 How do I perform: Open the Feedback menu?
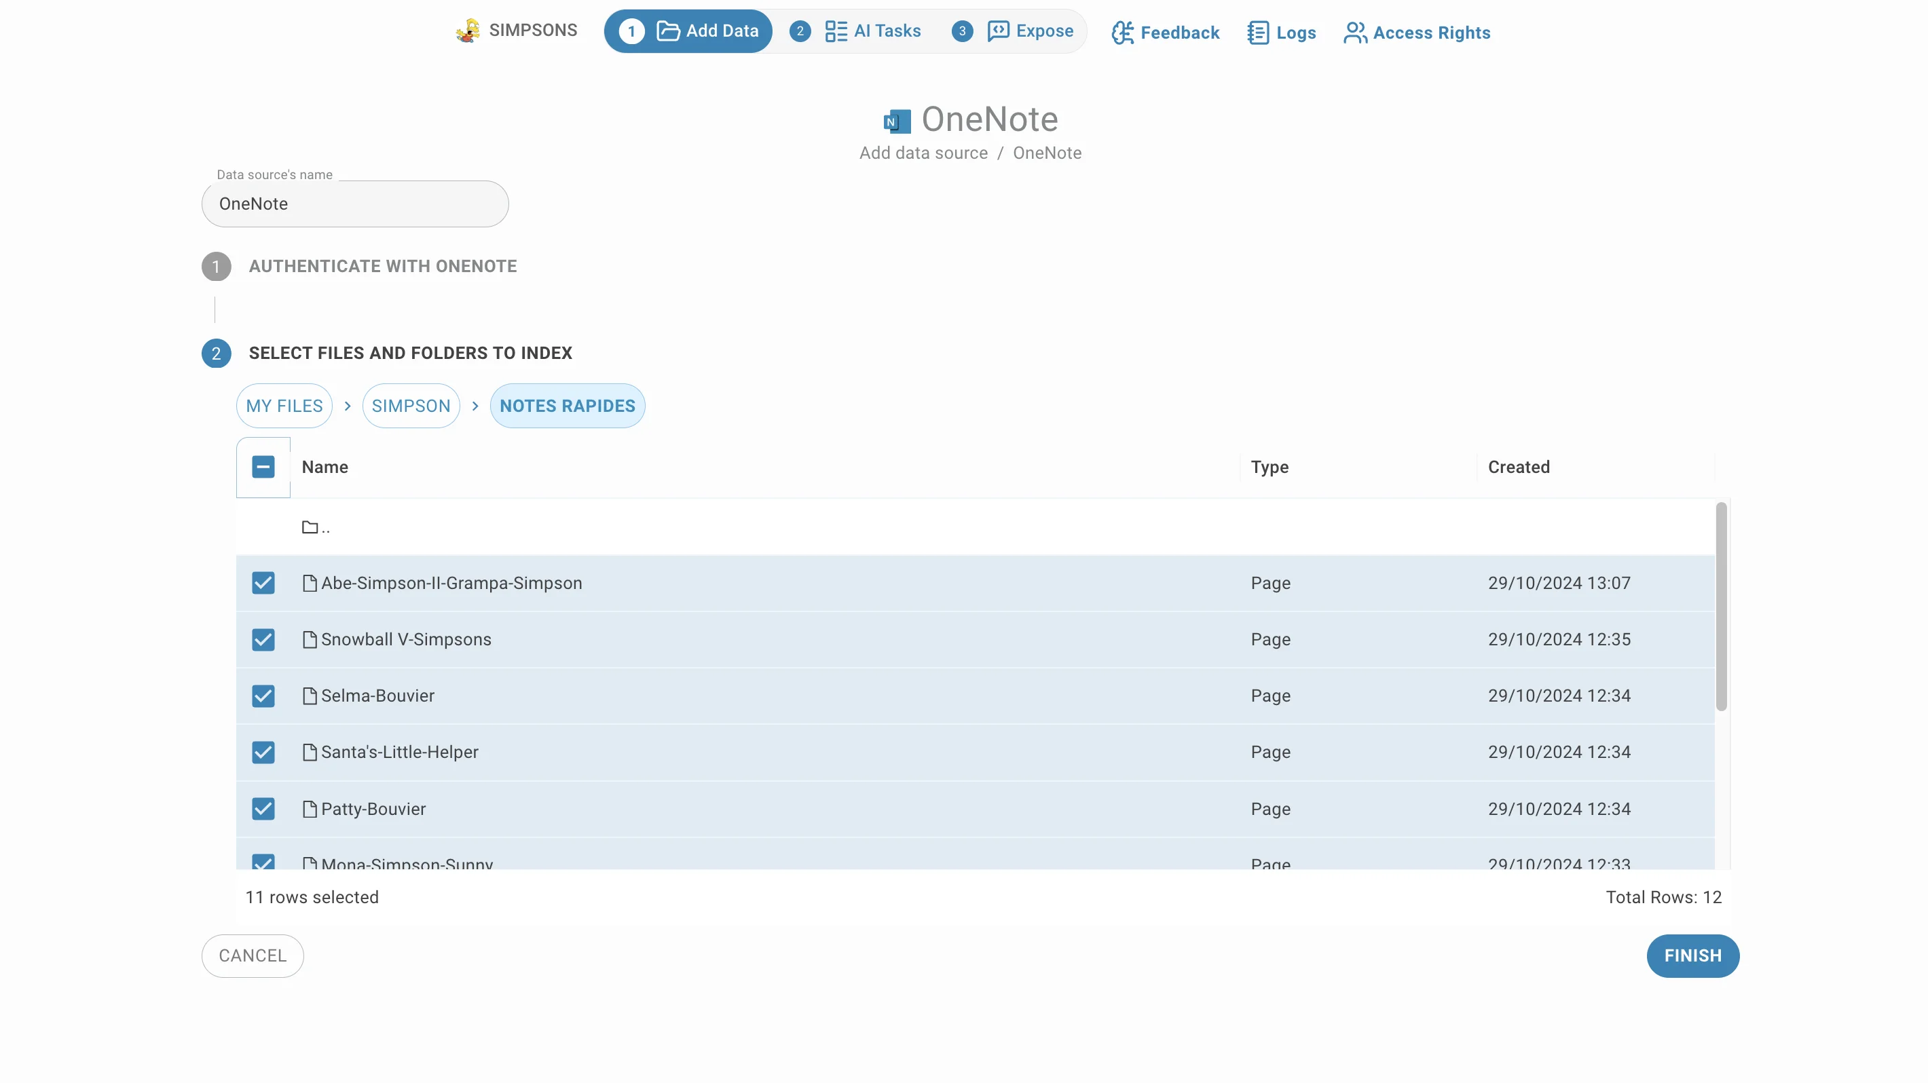click(1166, 33)
